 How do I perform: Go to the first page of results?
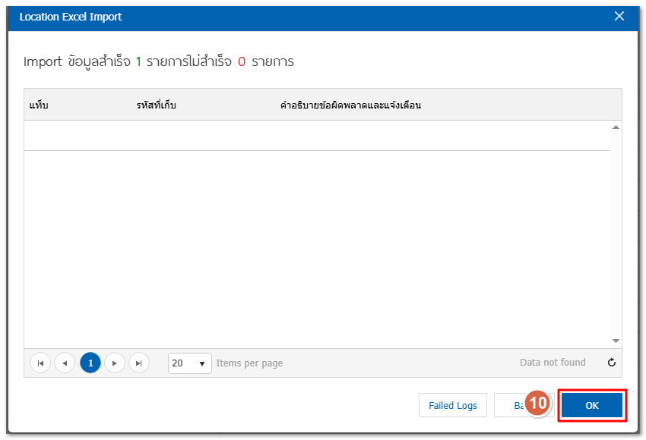tap(40, 363)
